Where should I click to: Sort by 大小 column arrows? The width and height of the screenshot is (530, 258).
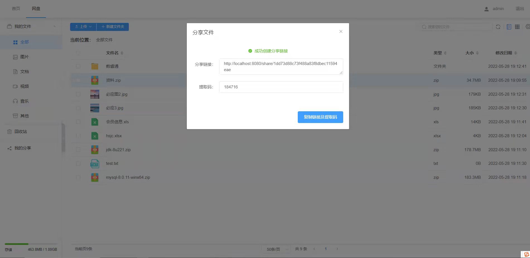point(477,53)
